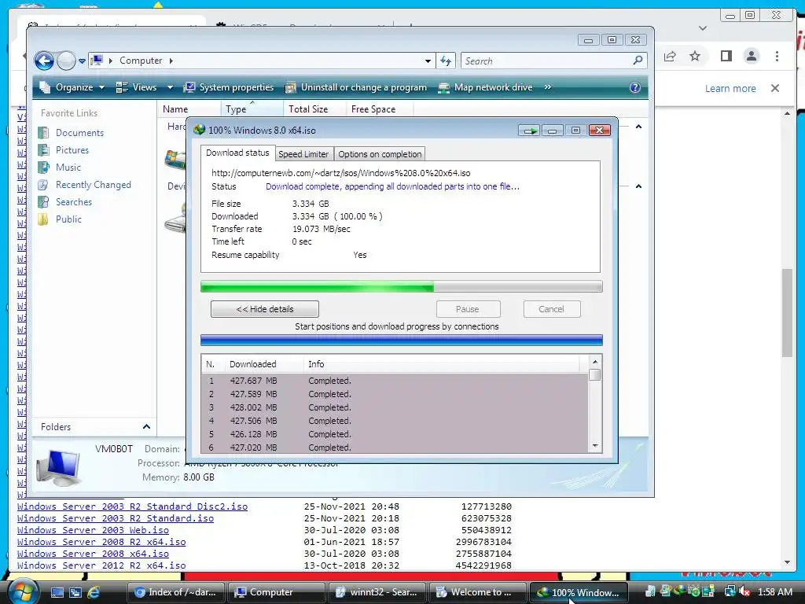Screen dimensions: 805x604
Task: Click the Show Desktop quick launch icon
Action: coord(57,592)
